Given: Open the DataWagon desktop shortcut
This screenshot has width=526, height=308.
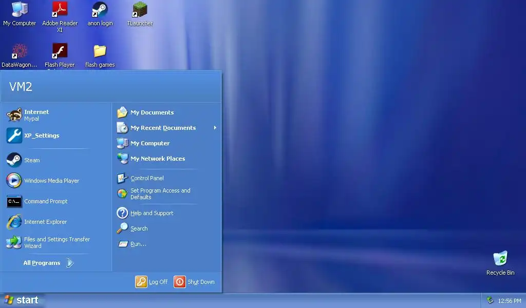Looking at the screenshot, I should 20,55.
